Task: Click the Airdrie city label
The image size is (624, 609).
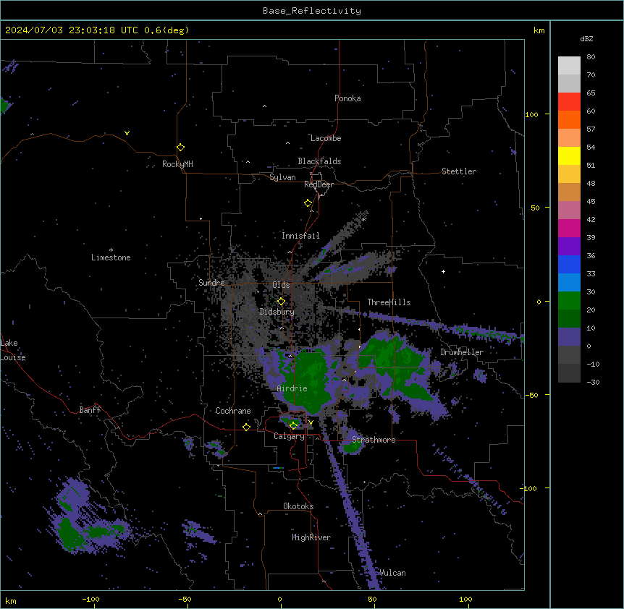Action: 292,388
